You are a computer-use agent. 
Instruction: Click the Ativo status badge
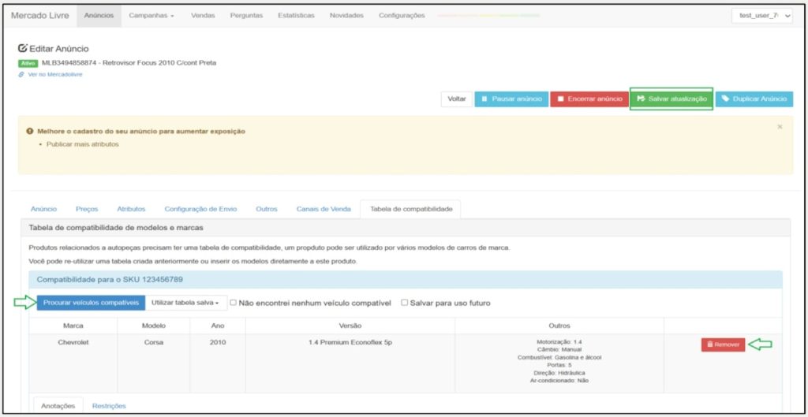[x=28, y=63]
